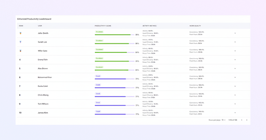Click James Kim's purple progress bar
Screen dimensions: 266x140
[115, 114]
